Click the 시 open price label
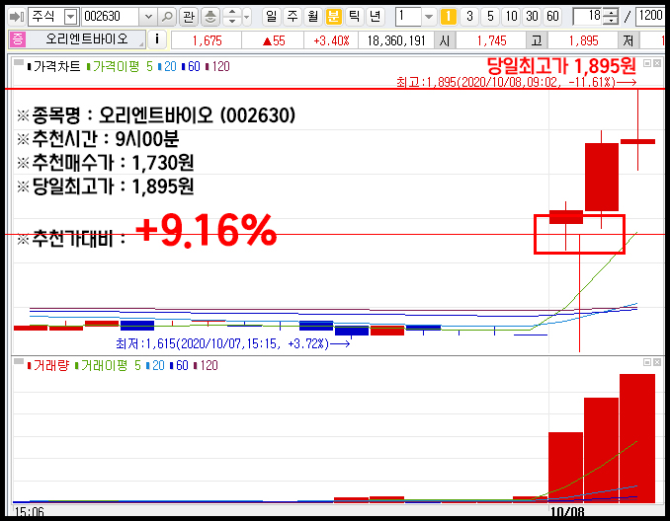The height and width of the screenshot is (521, 670). pyautogui.click(x=445, y=40)
